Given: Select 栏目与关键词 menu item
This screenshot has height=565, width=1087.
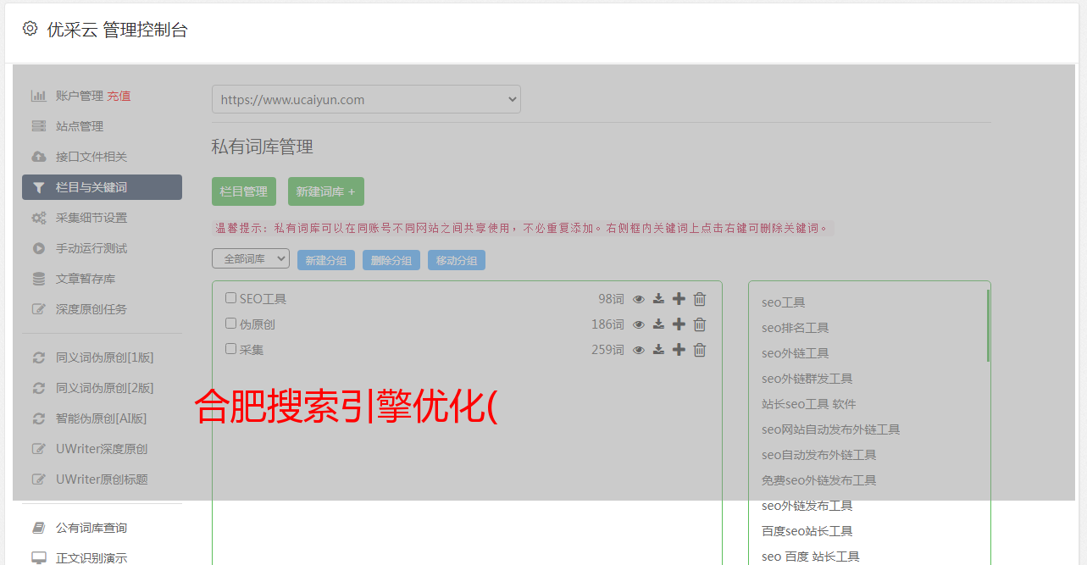Looking at the screenshot, I should pyautogui.click(x=102, y=187).
